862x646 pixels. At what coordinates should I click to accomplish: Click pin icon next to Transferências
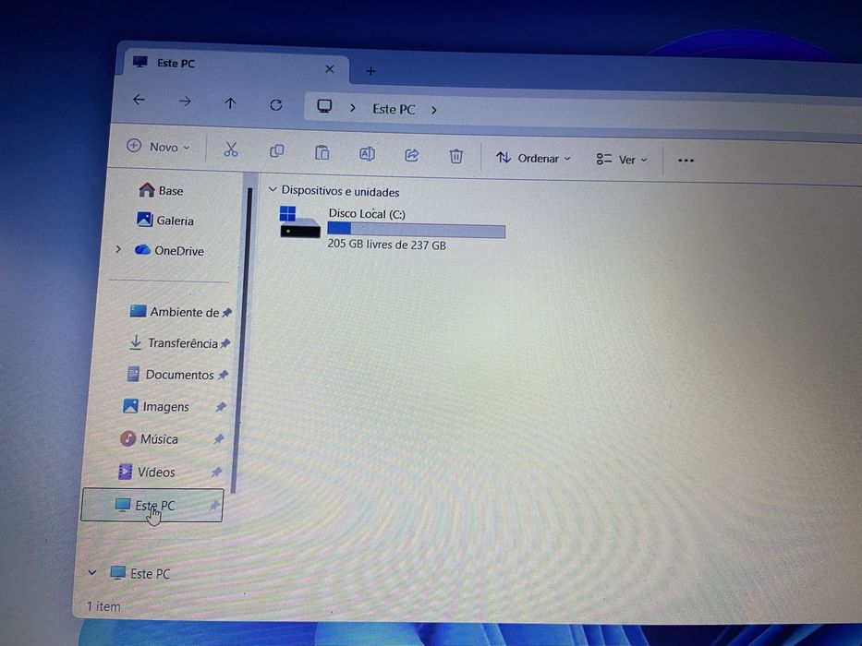(x=225, y=344)
